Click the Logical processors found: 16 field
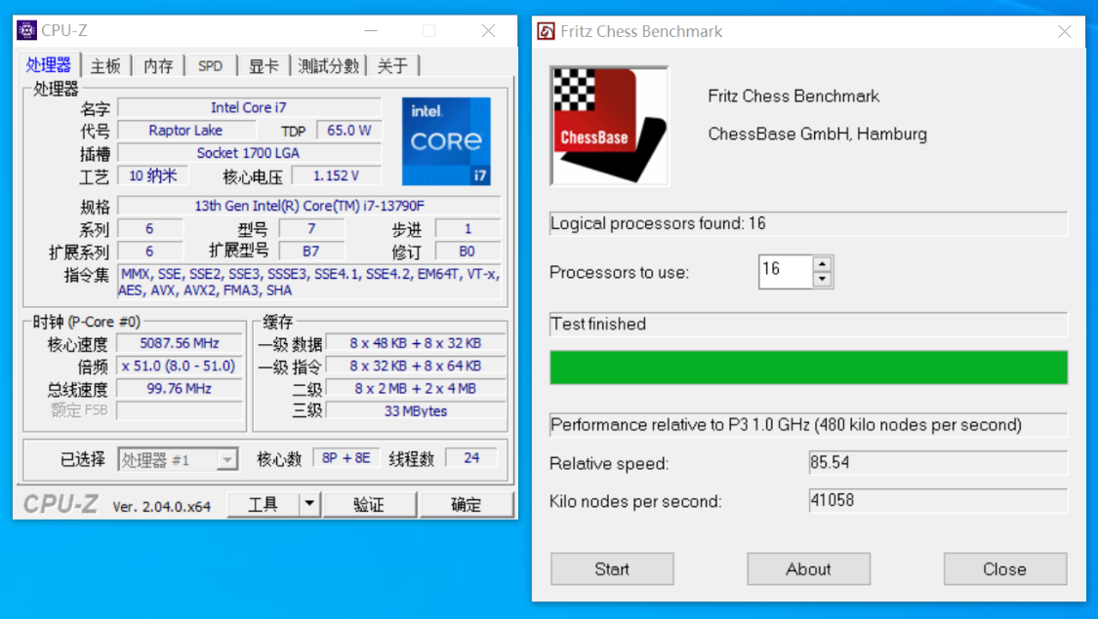This screenshot has width=1098, height=619. tap(809, 224)
